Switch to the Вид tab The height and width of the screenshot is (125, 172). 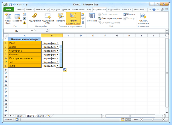click(89, 9)
